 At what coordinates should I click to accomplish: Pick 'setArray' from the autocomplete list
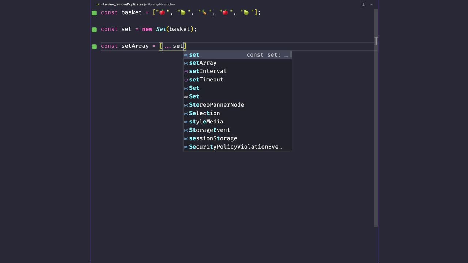203,63
